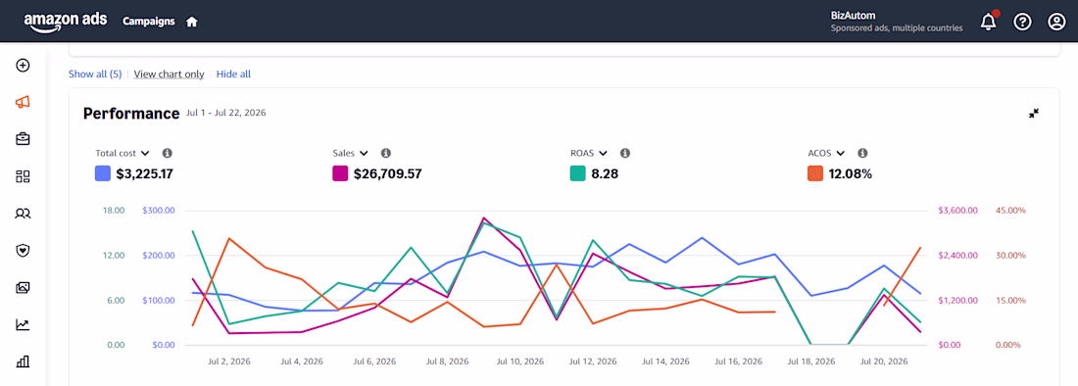1078x386 pixels.
Task: Show info for ROAS metric
Action: (625, 153)
